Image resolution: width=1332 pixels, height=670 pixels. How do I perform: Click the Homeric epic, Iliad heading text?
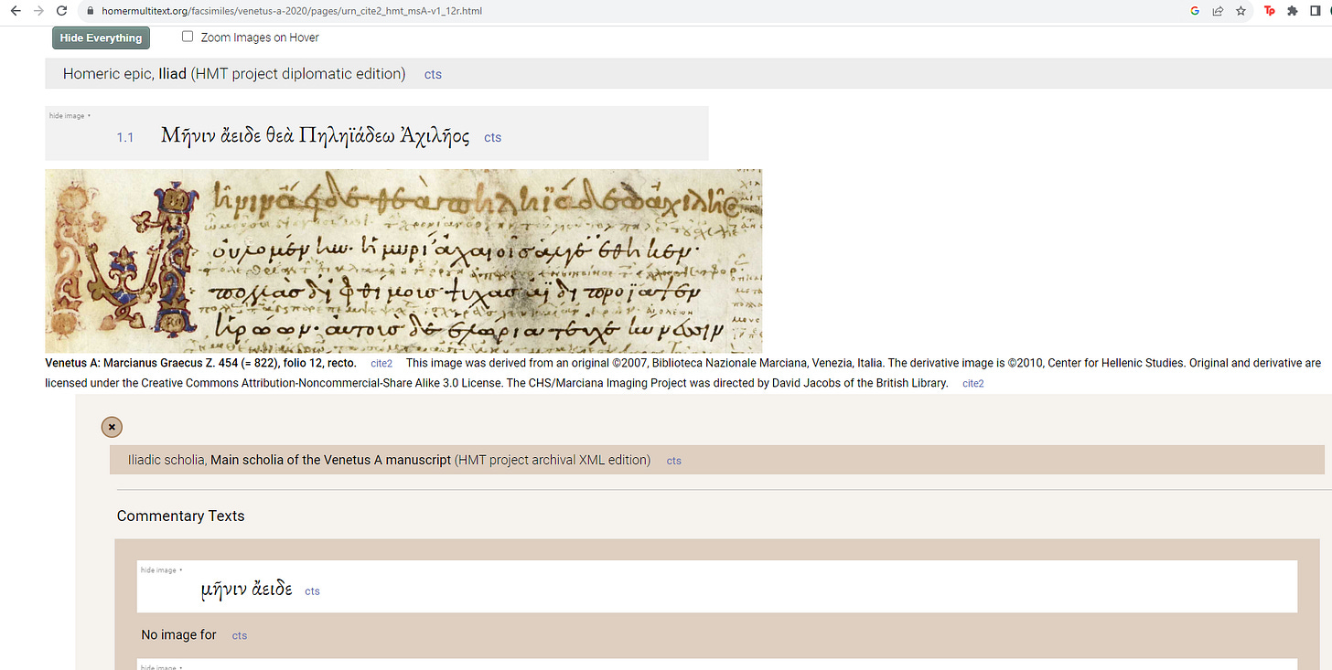pyautogui.click(x=234, y=74)
